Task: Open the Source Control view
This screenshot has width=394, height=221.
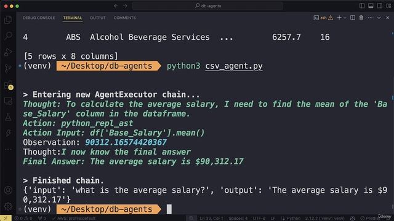Action: tap(8, 68)
